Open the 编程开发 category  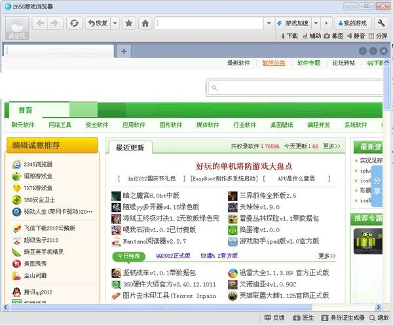click(x=318, y=125)
